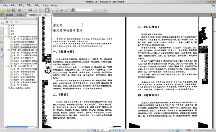Select the Hand tool in toolbar
This screenshot has height=132, width=216.
pos(47,10)
